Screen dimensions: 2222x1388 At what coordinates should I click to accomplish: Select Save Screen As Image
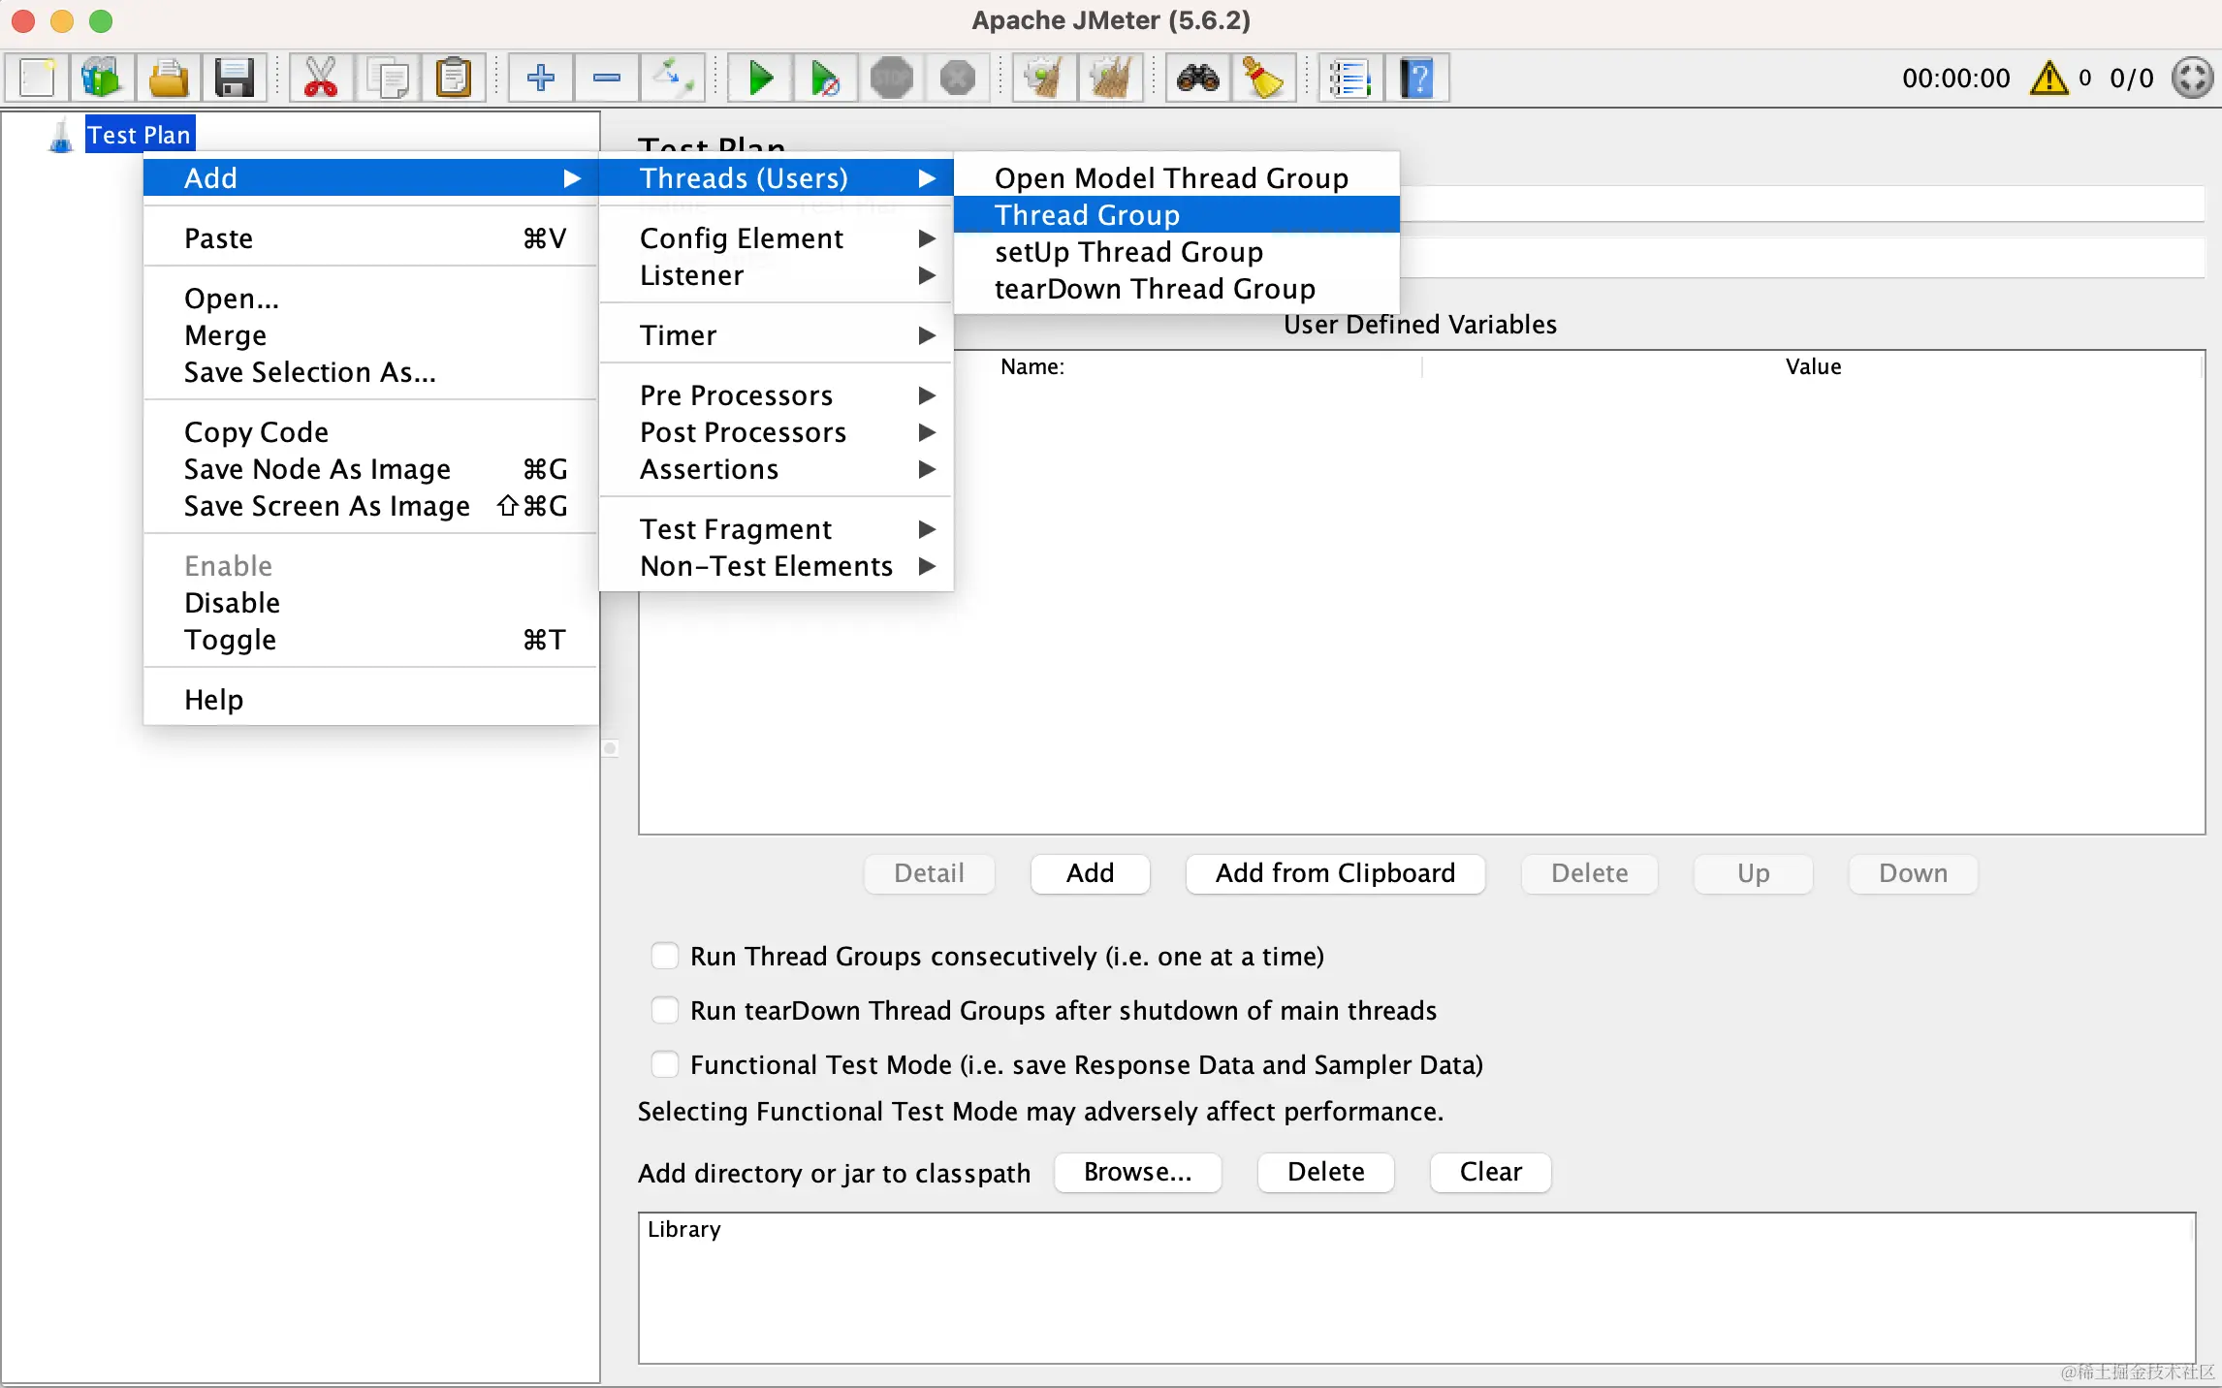pos(370,506)
